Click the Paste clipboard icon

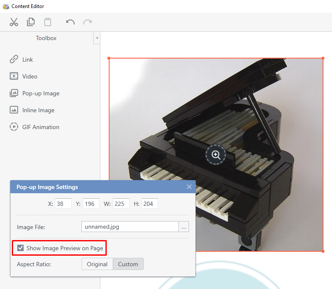(x=48, y=22)
